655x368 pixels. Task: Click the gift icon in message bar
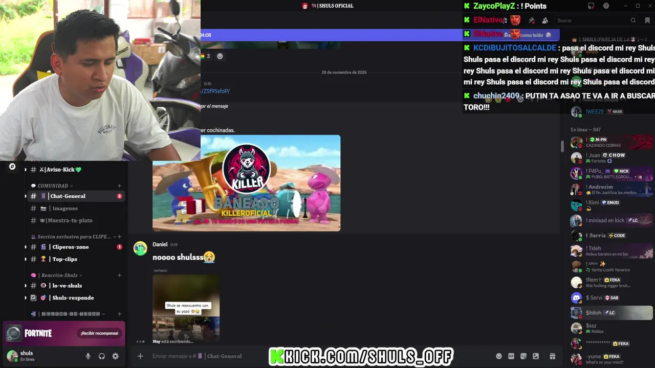[x=553, y=356]
